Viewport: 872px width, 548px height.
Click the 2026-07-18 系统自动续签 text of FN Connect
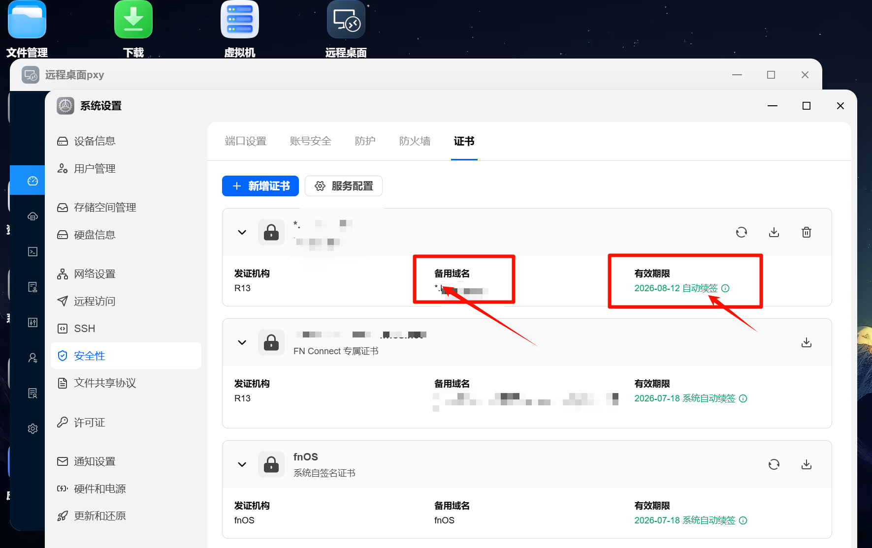pyautogui.click(x=685, y=398)
